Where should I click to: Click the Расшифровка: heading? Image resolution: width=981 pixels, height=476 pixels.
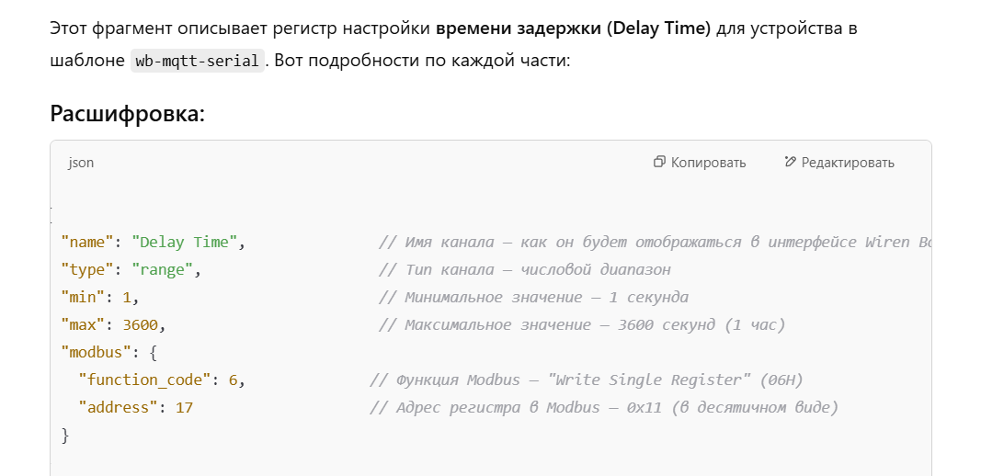tap(128, 114)
